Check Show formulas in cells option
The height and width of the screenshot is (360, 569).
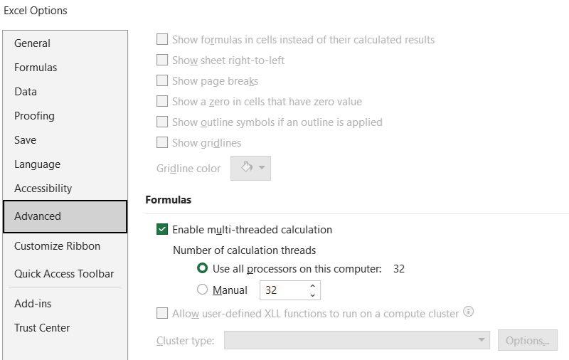coord(162,40)
